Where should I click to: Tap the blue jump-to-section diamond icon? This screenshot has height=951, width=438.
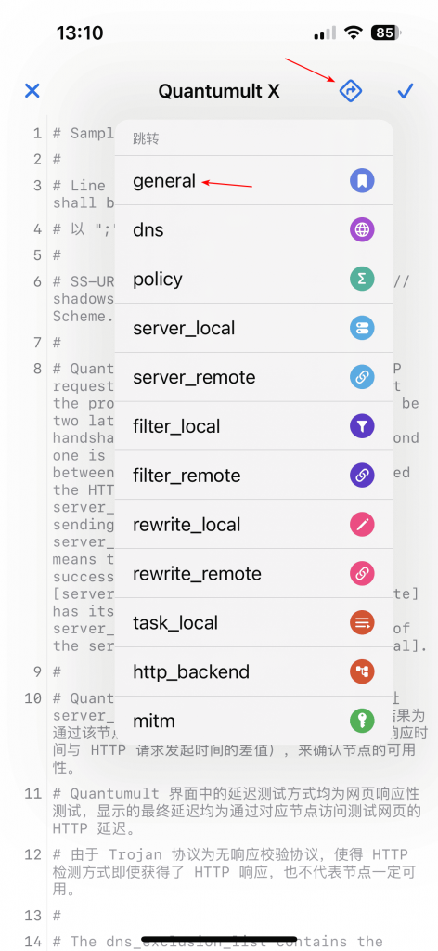tap(351, 91)
